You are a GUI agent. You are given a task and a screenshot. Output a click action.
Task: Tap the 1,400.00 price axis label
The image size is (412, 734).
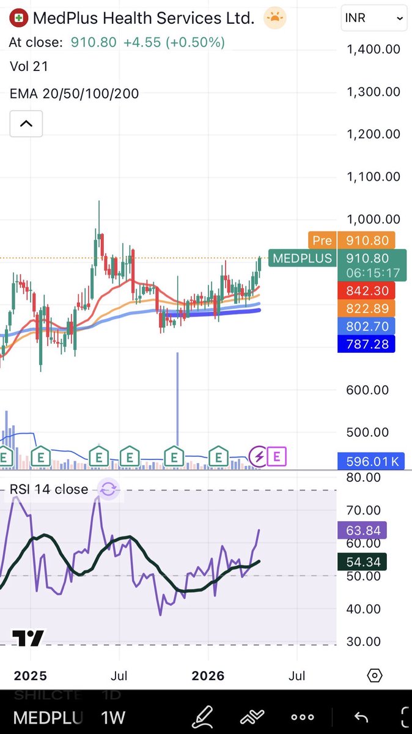coord(374,49)
